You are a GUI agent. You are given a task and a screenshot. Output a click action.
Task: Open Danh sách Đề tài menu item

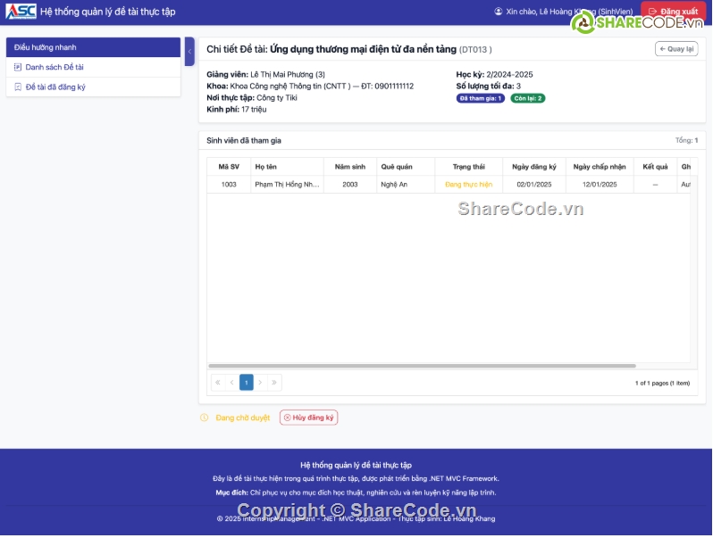[54, 67]
